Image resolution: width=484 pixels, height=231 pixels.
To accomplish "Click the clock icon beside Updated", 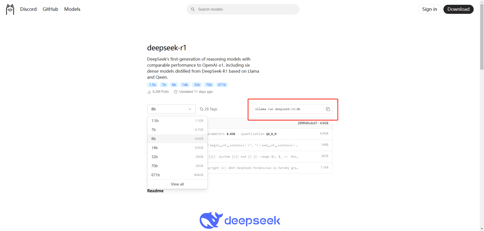I will pyautogui.click(x=176, y=92).
